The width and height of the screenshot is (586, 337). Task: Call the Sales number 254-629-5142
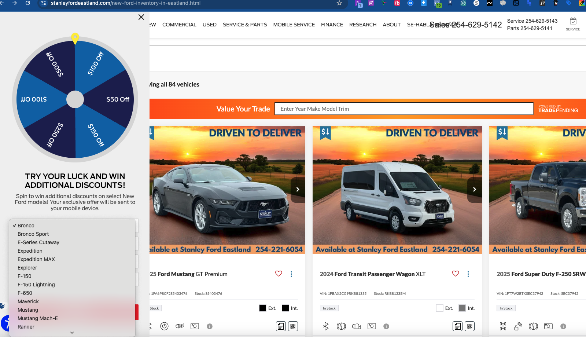pos(466,25)
